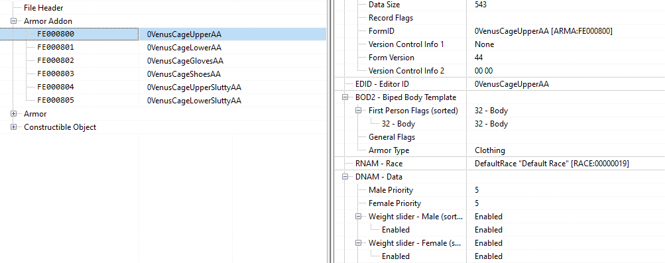The width and height of the screenshot is (665, 263).
Task: Click the General Flags row label
Action: (392, 137)
